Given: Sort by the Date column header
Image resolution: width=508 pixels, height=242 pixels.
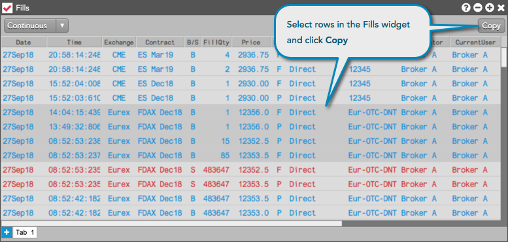Looking at the screenshot, I should 24,42.
